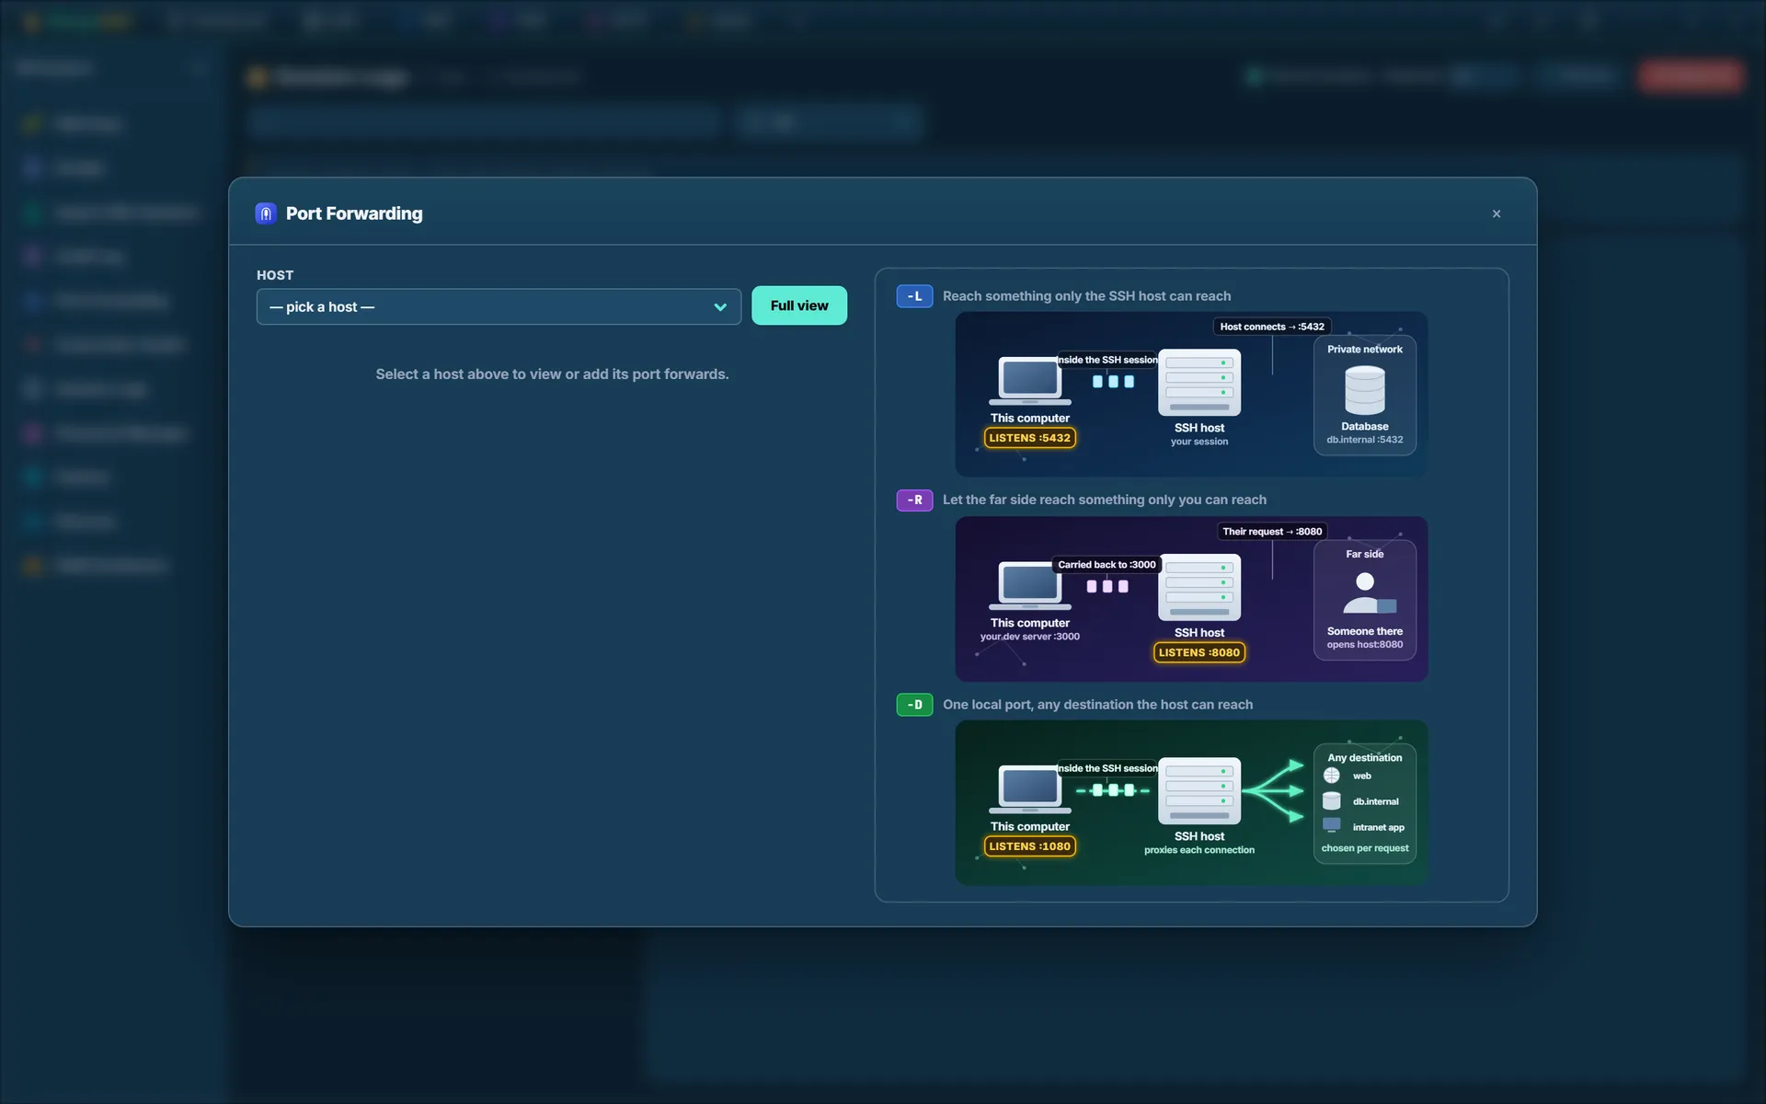Screen dimensions: 1766x1104
Task: Click the green fan-out arrows in -D diagram
Action: tap(1274, 791)
